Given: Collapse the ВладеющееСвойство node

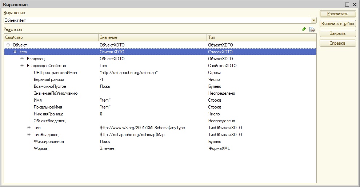Looking at the screenshot, I should (x=22, y=66).
